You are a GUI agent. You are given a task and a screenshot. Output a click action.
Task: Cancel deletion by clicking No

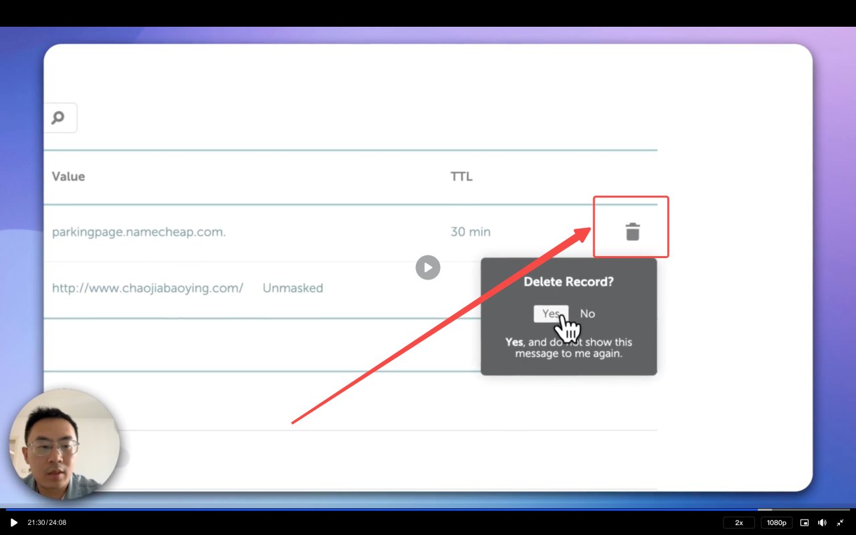coord(587,314)
